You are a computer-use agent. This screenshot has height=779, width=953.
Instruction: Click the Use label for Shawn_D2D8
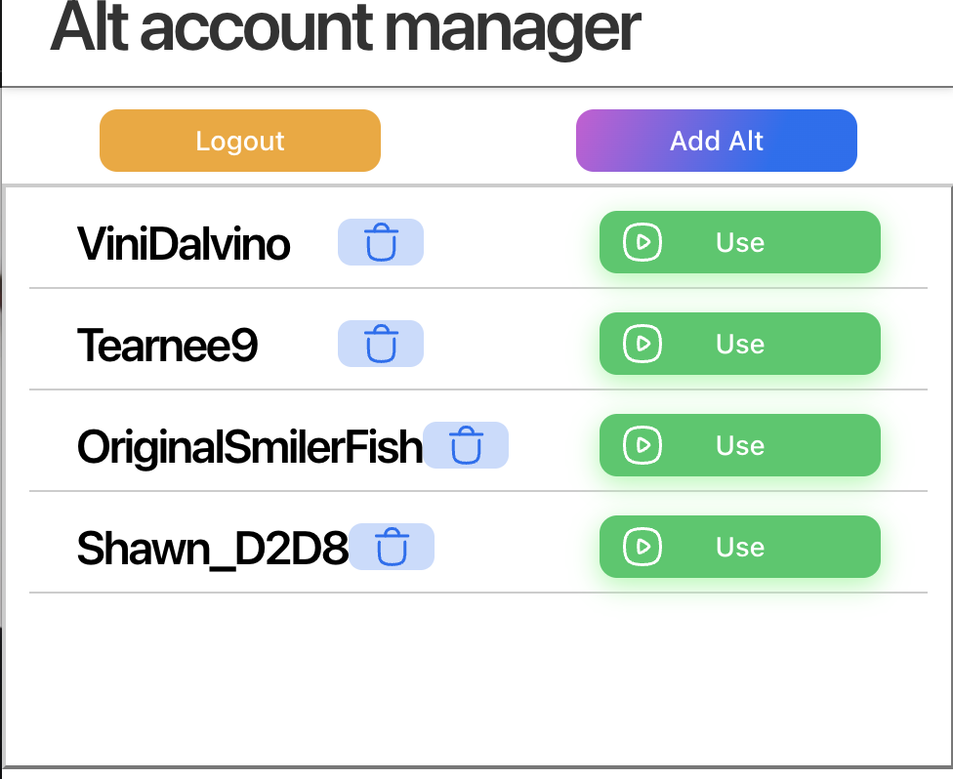[740, 547]
